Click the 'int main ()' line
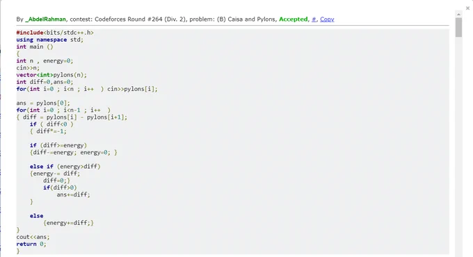Screen dimensions: 473x257 click(x=35, y=47)
